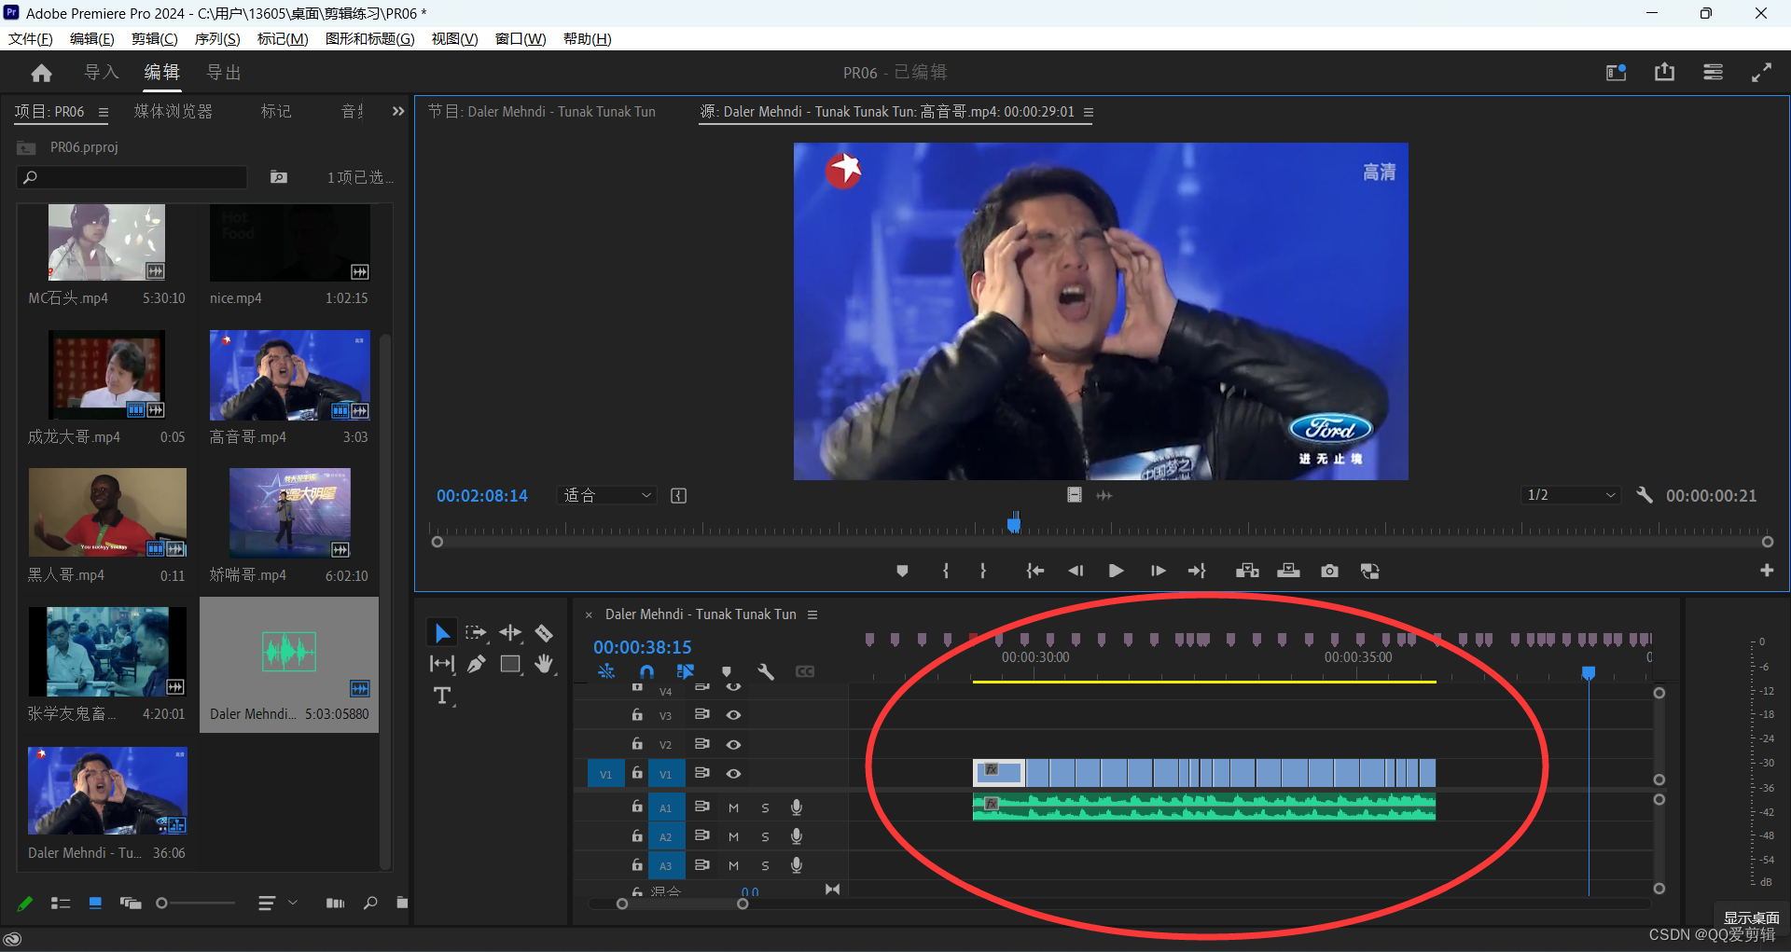Open playback resolution 1/2 dropdown
The image size is (1791, 952).
[1571, 495]
